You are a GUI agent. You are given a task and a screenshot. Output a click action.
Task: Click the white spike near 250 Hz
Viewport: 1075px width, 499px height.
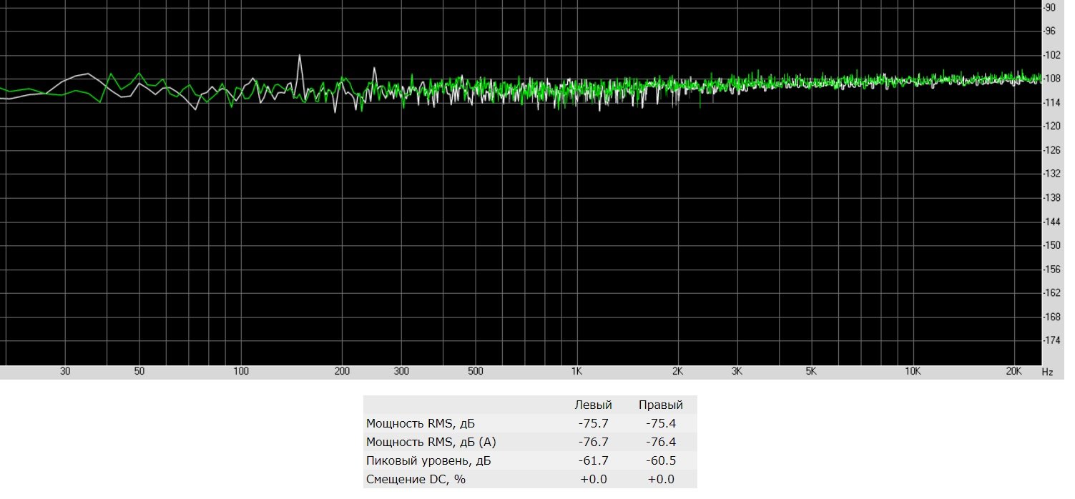375,69
